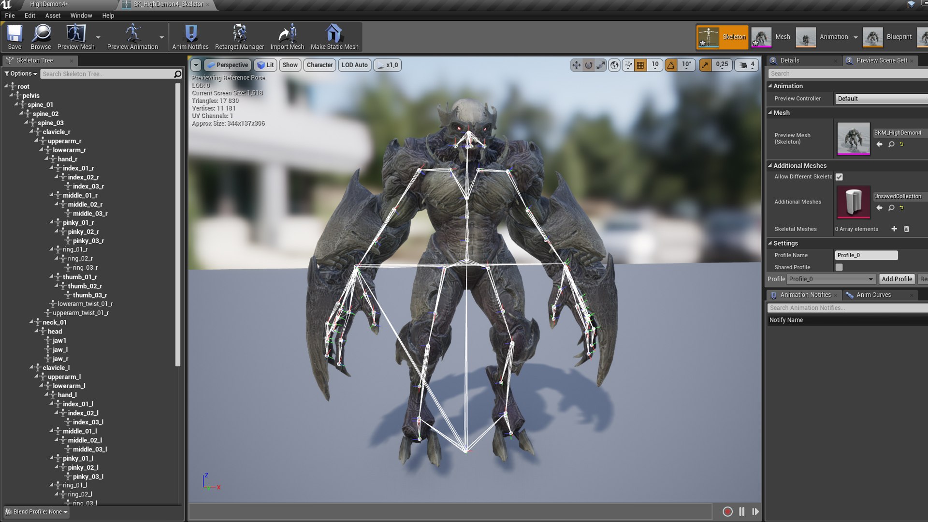This screenshot has height=522, width=928.
Task: Open the Edit menu
Action: tap(30, 15)
